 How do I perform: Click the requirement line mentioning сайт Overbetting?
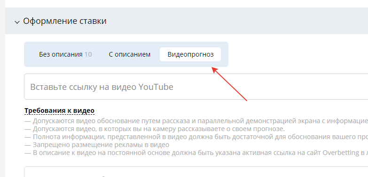(x=196, y=153)
